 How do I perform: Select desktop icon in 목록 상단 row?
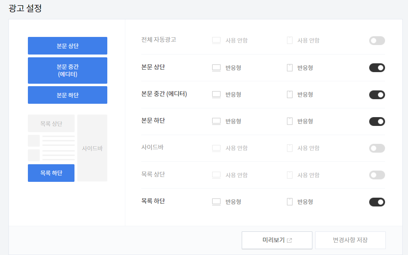click(x=216, y=175)
